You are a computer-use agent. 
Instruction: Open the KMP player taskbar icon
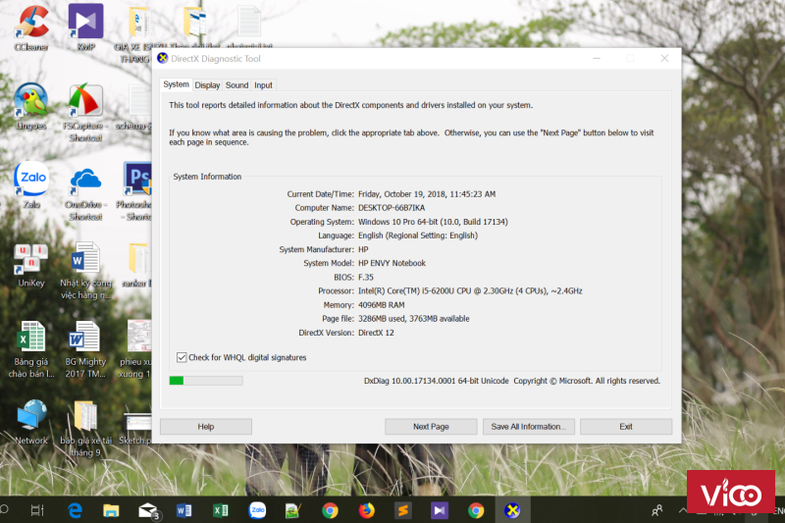click(440, 510)
